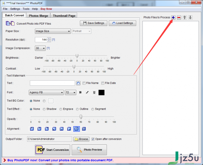
Task: Click the Contrast slider handle
Action: (x=74, y=66)
